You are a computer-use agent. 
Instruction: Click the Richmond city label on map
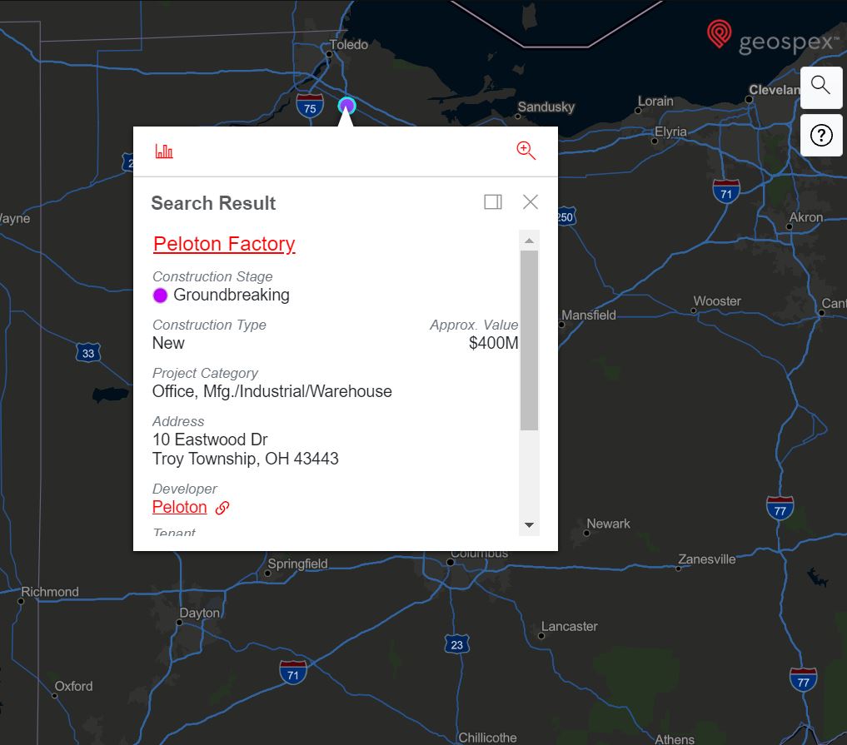[50, 592]
